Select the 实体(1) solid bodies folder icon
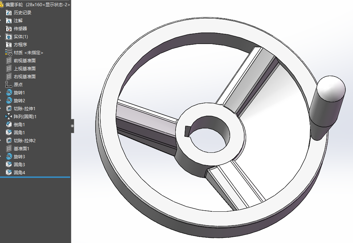353x243 pixels. 9,37
